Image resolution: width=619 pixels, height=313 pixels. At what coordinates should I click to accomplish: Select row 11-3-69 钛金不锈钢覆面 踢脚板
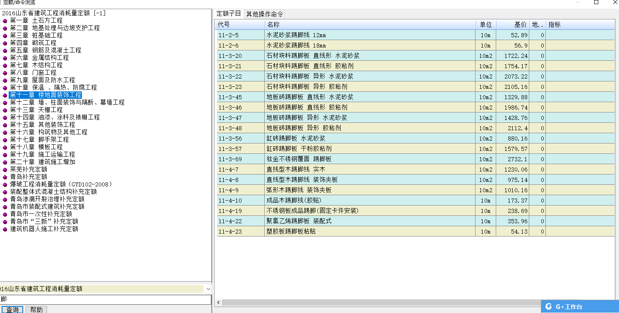[x=416, y=159]
